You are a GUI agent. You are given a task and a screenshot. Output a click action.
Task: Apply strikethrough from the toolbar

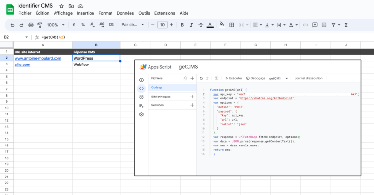point(201,25)
